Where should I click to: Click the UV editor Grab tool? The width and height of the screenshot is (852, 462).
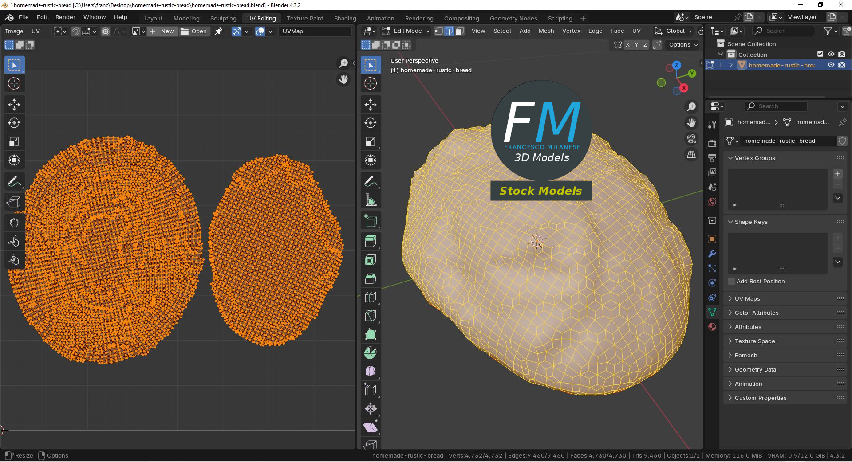[14, 223]
